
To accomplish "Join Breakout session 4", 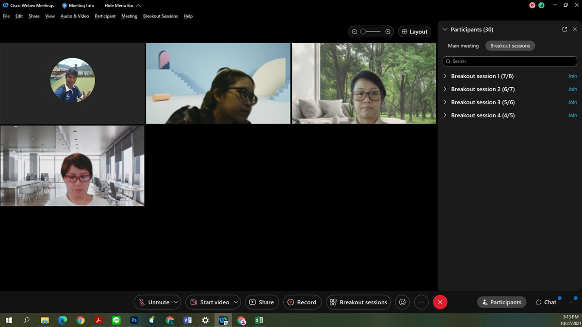I will (572, 115).
